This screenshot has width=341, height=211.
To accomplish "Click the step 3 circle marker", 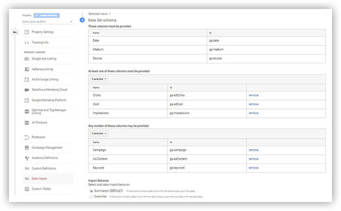I will pos(82,20).
